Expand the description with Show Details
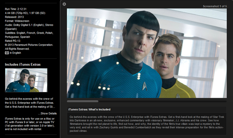 pyautogui.click(x=47, y=113)
